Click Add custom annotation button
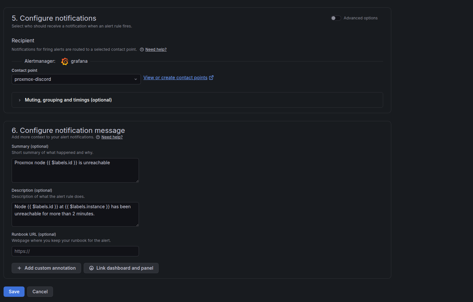 click(46, 268)
